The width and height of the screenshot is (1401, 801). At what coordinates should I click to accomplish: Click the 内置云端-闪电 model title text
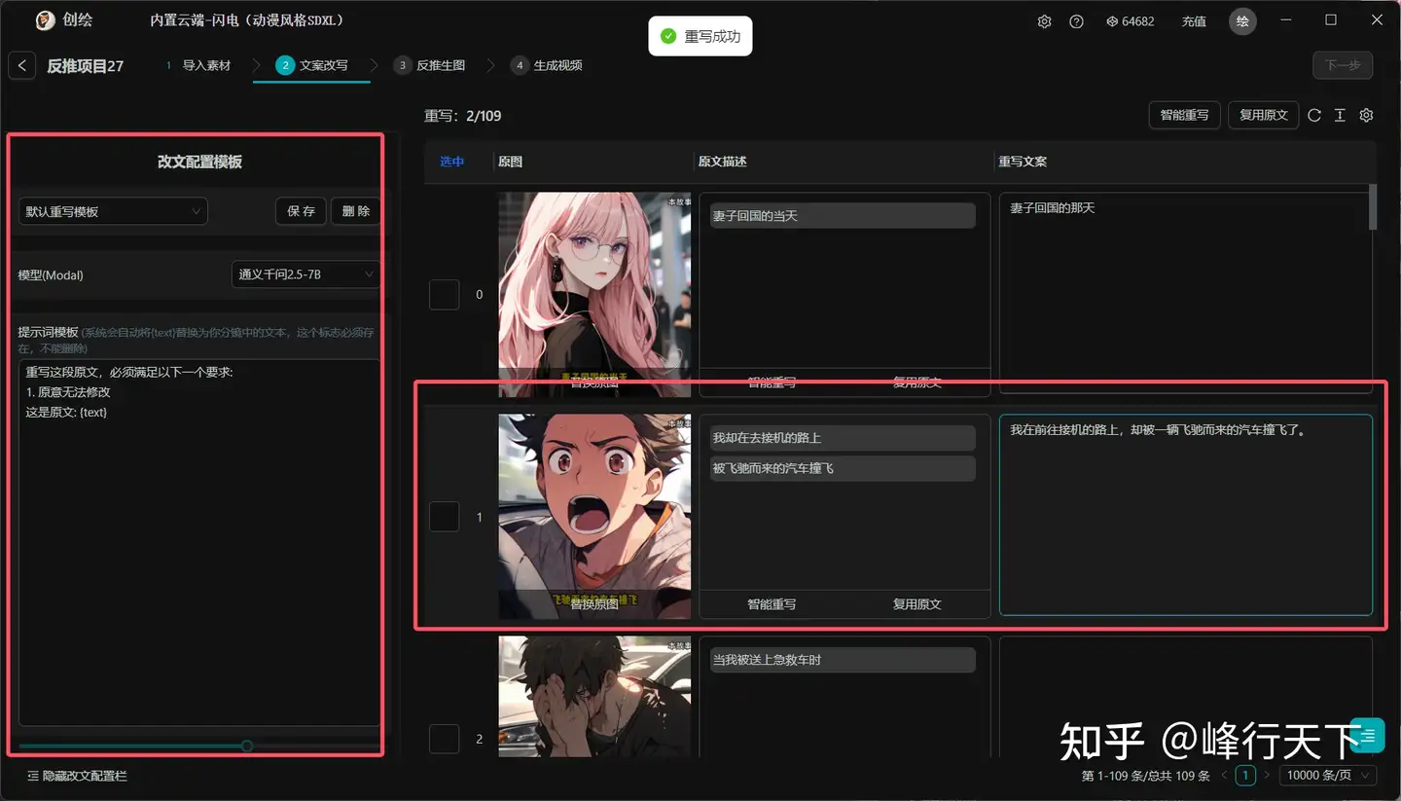[x=250, y=20]
